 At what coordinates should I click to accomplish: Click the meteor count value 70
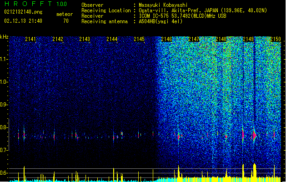(x=66, y=21)
